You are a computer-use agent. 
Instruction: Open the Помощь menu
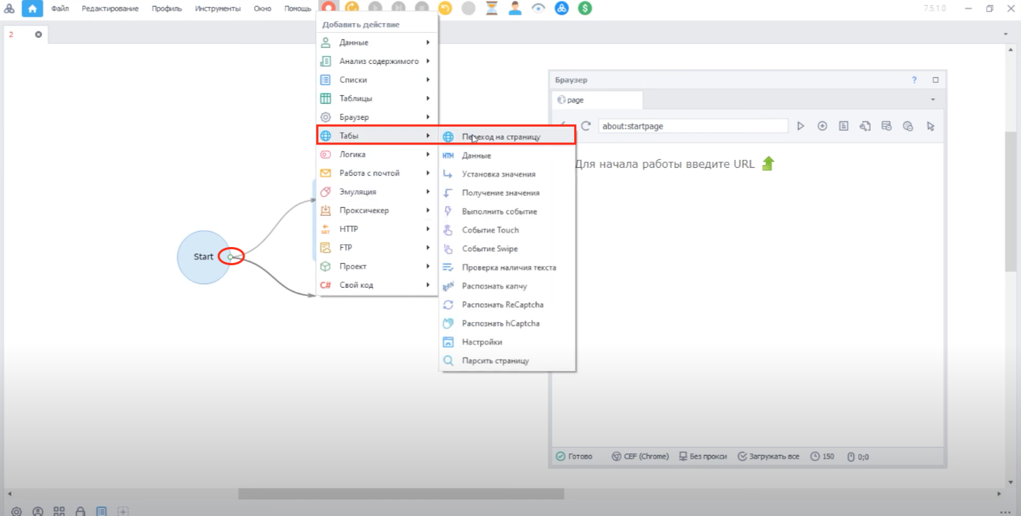click(x=298, y=9)
